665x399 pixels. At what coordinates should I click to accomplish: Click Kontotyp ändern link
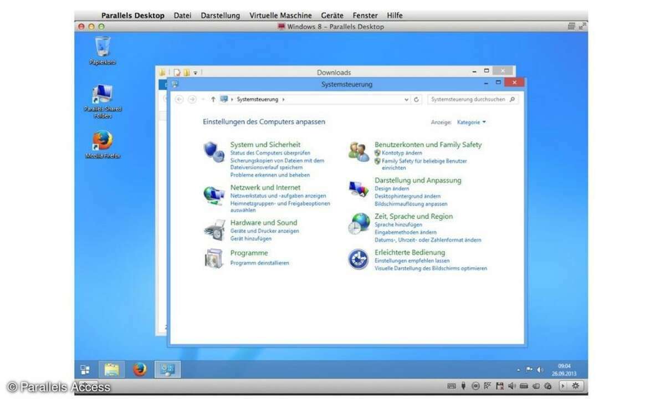[x=402, y=153]
